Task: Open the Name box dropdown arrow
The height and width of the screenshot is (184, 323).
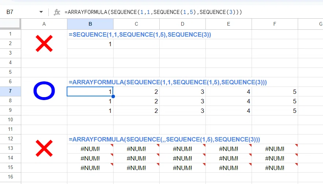Action: (41, 12)
